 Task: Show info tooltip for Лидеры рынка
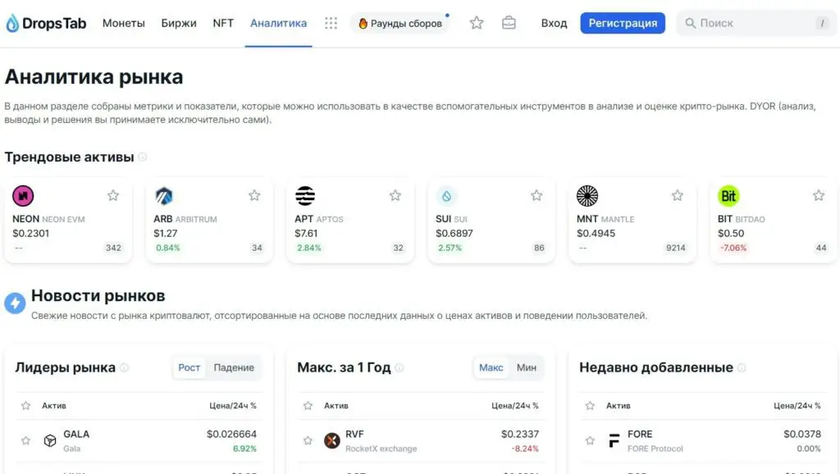point(125,367)
